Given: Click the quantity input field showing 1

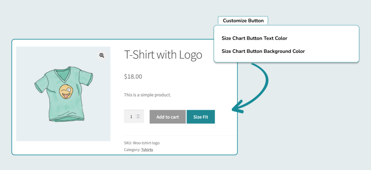Looking at the screenshot, I should pos(131,117).
